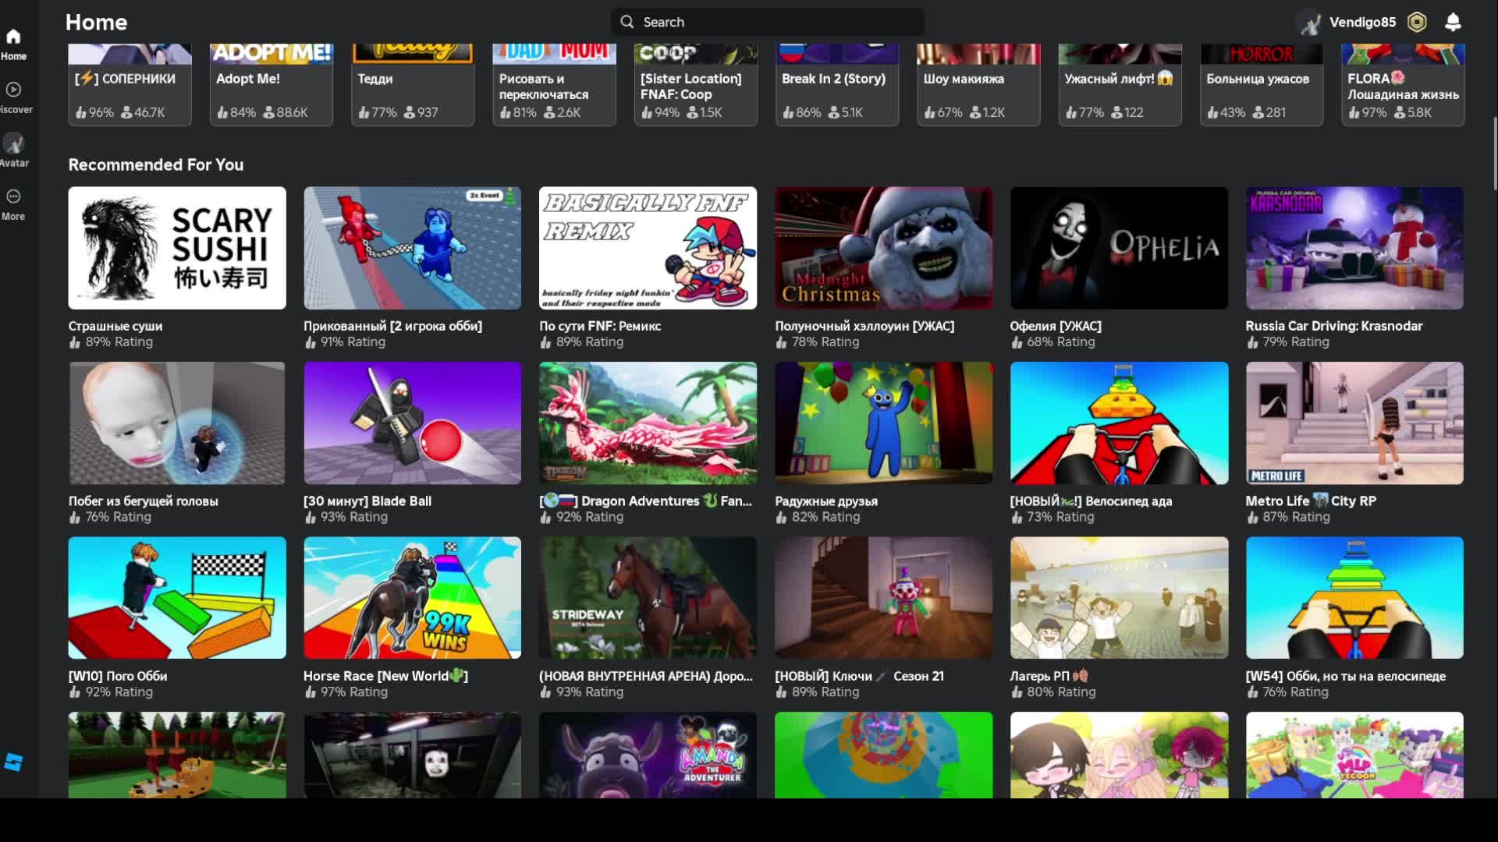Open the Break In 2 (Story) card
The image size is (1498, 842).
click(x=836, y=84)
